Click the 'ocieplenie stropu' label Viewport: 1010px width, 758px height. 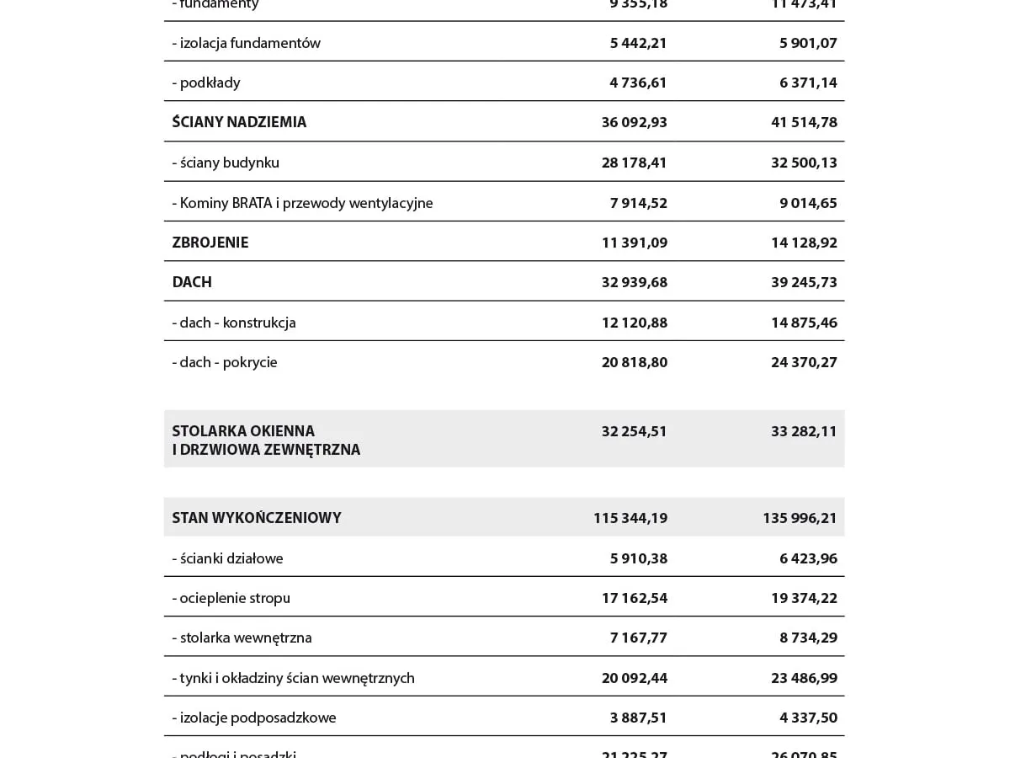(x=231, y=598)
